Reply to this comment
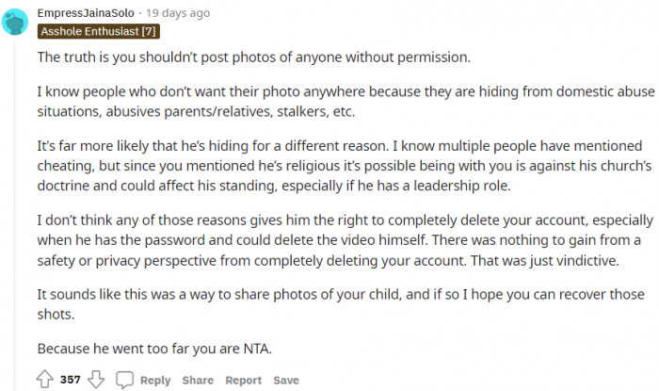Viewport: 659px width, 391px height. pyautogui.click(x=155, y=381)
